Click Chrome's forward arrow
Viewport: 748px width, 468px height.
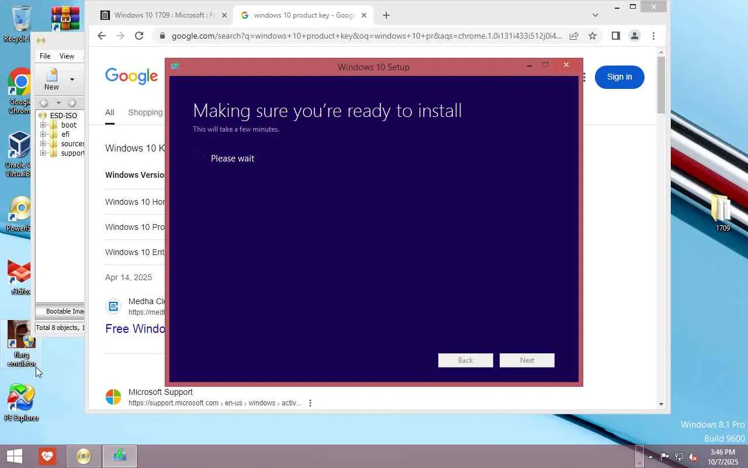pos(120,36)
